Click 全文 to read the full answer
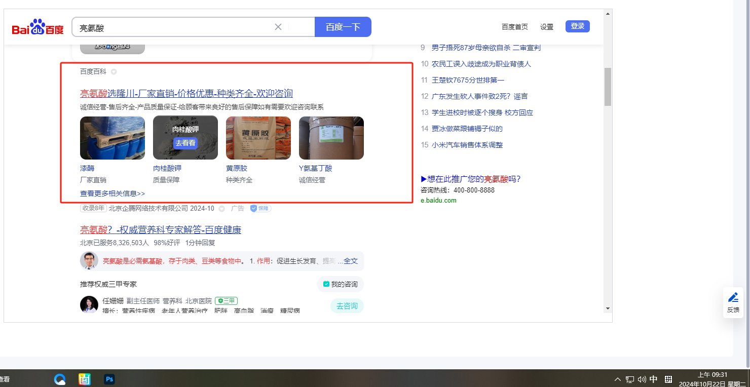This screenshot has width=750, height=387. pos(351,261)
